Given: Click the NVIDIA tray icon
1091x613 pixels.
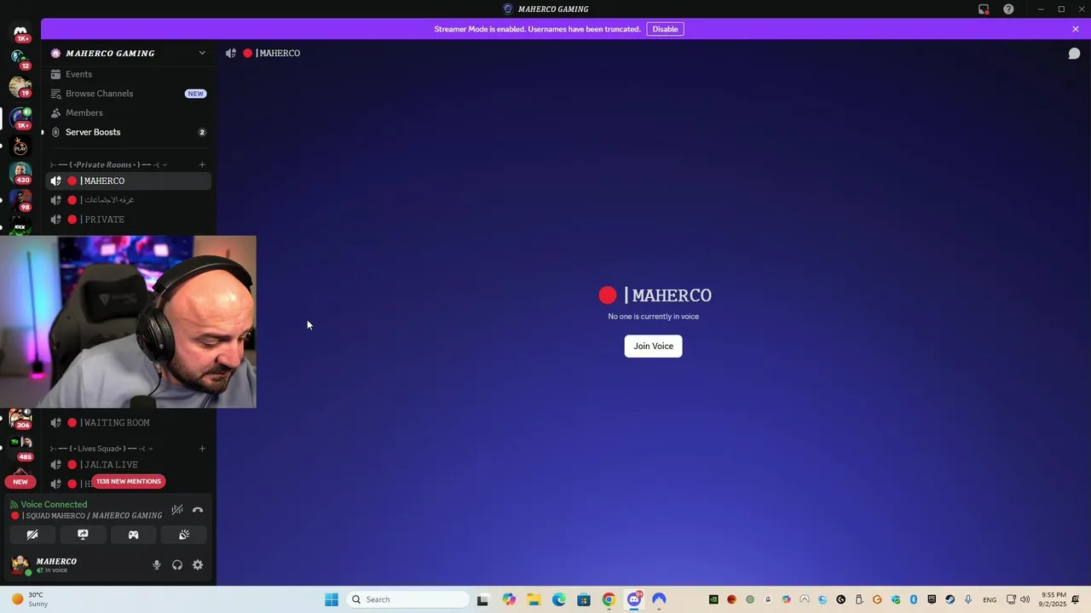Looking at the screenshot, I should (713, 599).
